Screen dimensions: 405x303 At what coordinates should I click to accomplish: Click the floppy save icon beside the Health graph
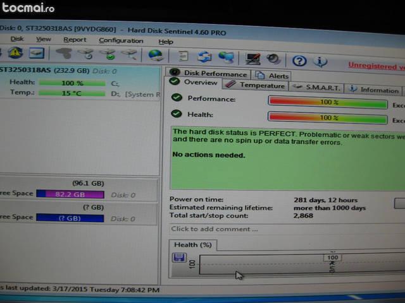[x=179, y=258]
